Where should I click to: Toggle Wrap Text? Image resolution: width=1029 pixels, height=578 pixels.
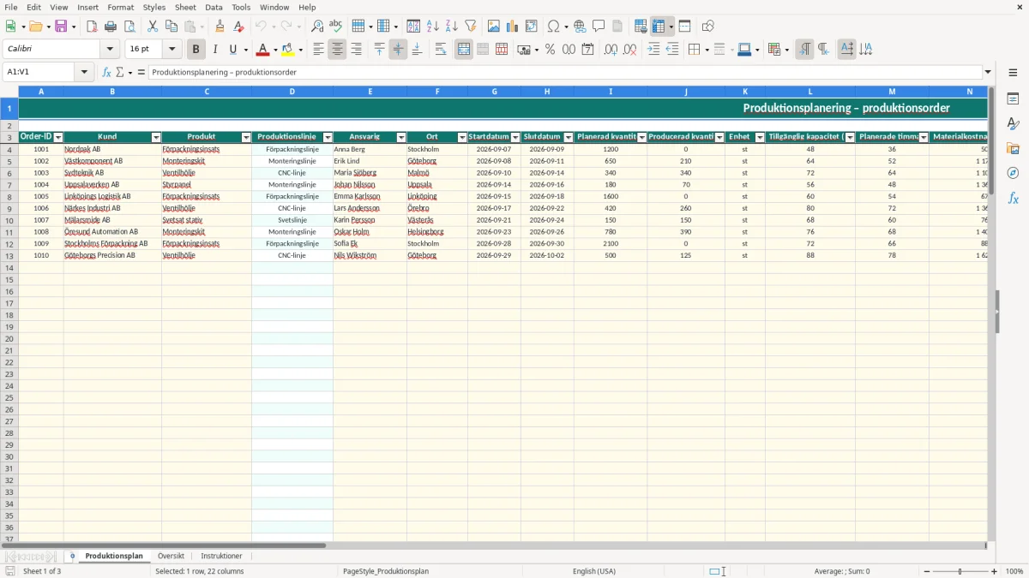click(x=441, y=50)
